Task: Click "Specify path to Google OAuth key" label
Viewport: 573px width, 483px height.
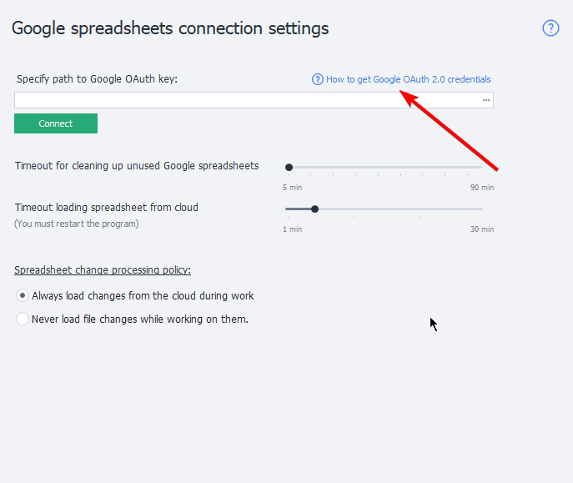Action: [98, 79]
